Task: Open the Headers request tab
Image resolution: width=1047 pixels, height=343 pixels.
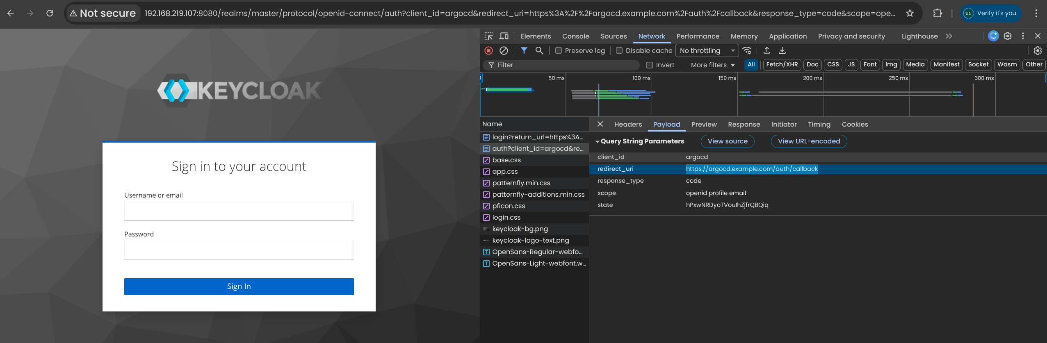Action: (628, 124)
